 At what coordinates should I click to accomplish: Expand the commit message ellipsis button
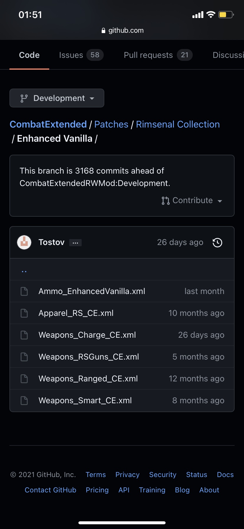(75, 243)
